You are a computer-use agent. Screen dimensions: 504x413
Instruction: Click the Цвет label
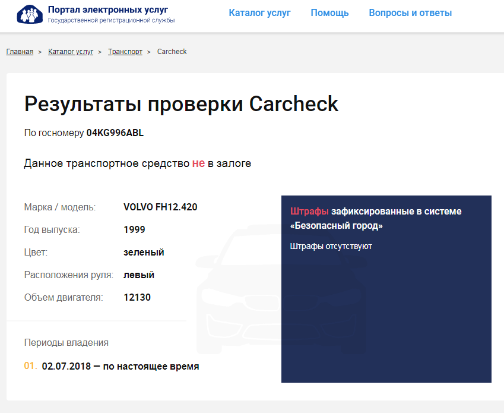[36, 252]
